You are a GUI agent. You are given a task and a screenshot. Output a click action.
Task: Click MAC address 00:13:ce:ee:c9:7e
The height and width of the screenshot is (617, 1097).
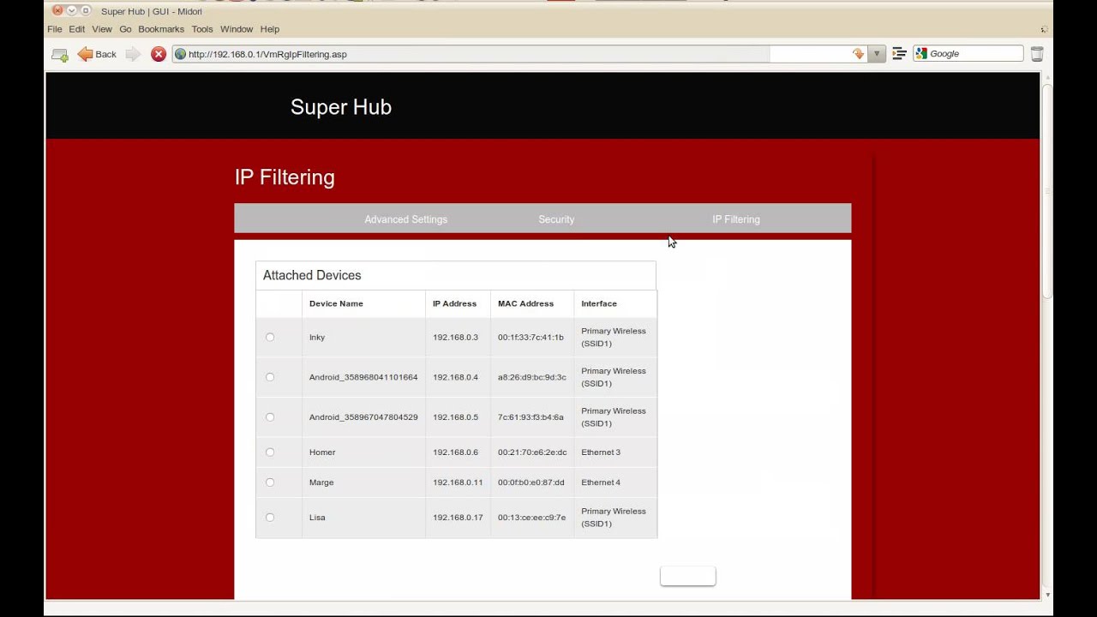coord(531,518)
